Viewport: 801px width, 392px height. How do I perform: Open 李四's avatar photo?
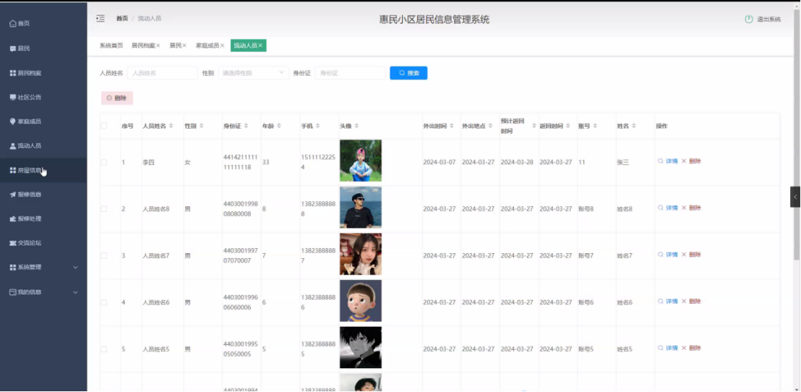coord(361,161)
